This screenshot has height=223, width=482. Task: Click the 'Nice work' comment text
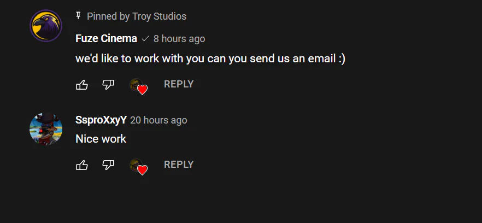point(101,139)
